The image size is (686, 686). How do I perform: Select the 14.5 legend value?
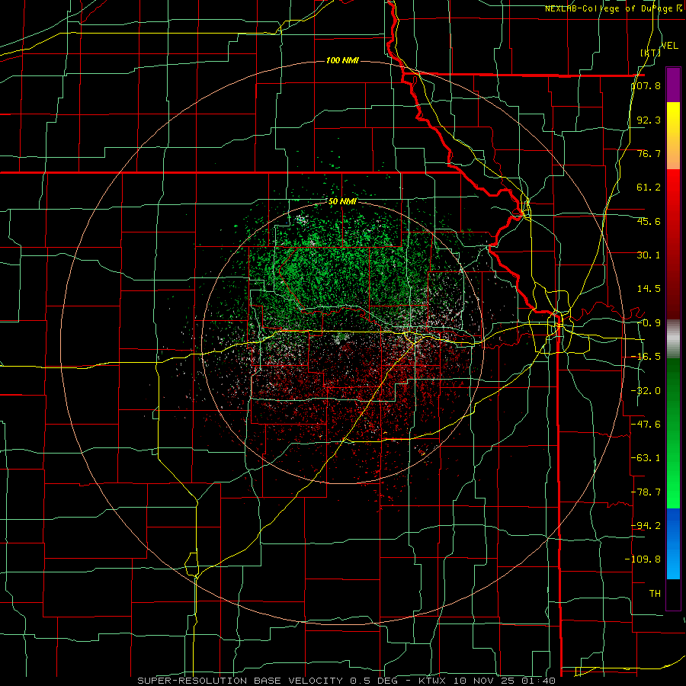click(x=649, y=289)
